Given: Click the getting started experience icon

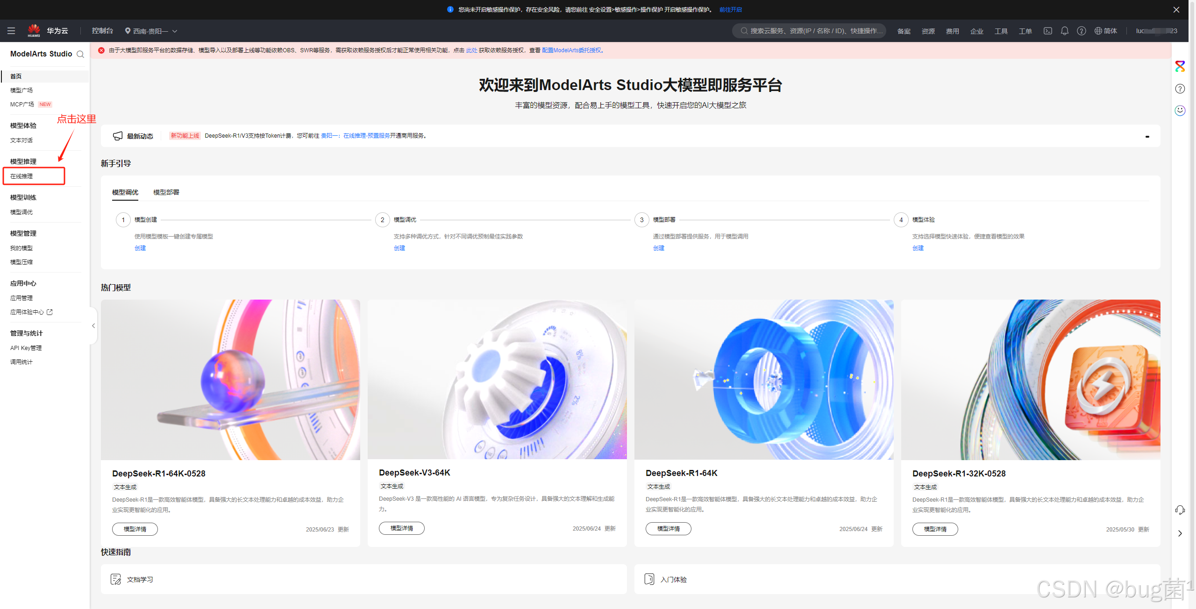Looking at the screenshot, I should [x=649, y=579].
